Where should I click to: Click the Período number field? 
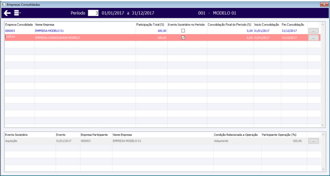pyautogui.click(x=93, y=13)
